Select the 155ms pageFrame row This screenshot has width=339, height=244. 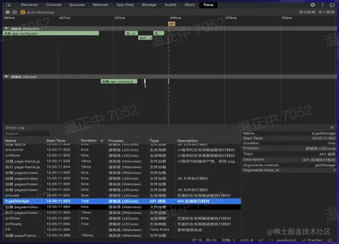click(x=122, y=235)
